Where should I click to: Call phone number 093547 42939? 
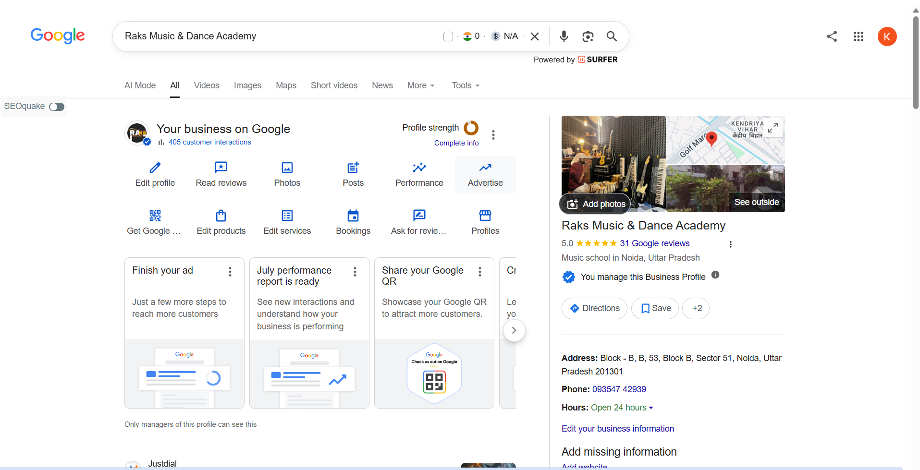coord(619,389)
